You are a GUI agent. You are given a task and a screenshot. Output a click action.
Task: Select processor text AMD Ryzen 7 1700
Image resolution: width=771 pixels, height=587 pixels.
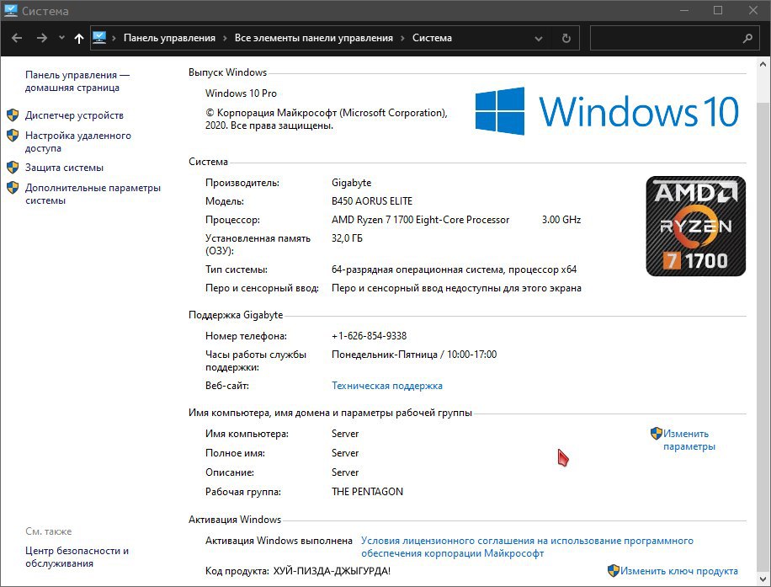pos(372,220)
